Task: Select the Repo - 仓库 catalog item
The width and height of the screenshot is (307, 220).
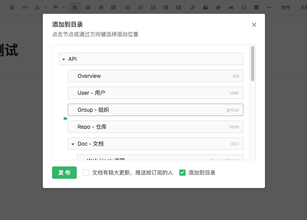Action: point(155,127)
